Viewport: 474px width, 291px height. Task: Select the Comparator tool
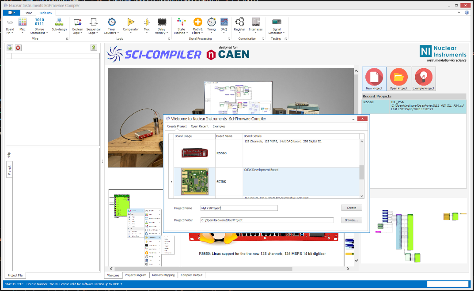pos(131,25)
